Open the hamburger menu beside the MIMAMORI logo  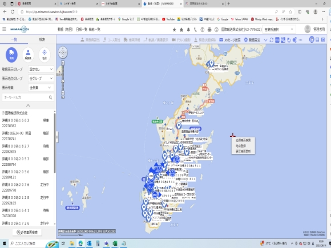pos(4,29)
